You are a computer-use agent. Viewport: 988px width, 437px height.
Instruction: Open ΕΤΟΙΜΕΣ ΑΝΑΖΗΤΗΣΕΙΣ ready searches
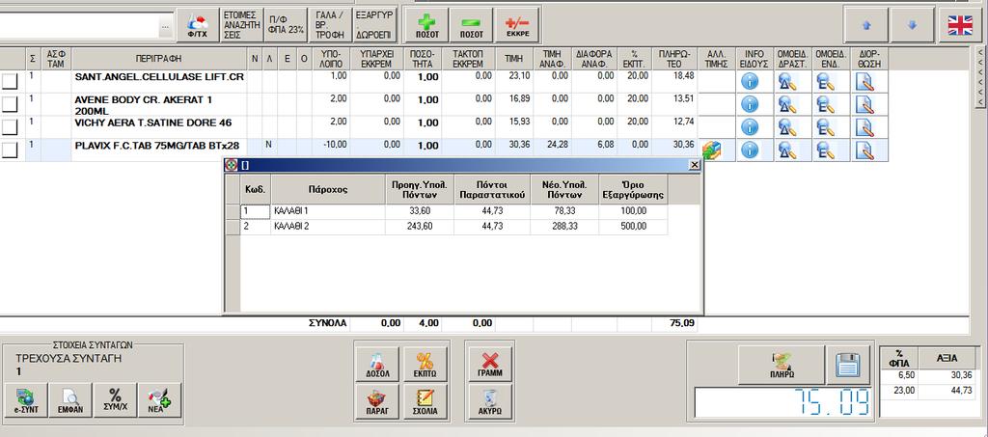[242, 26]
